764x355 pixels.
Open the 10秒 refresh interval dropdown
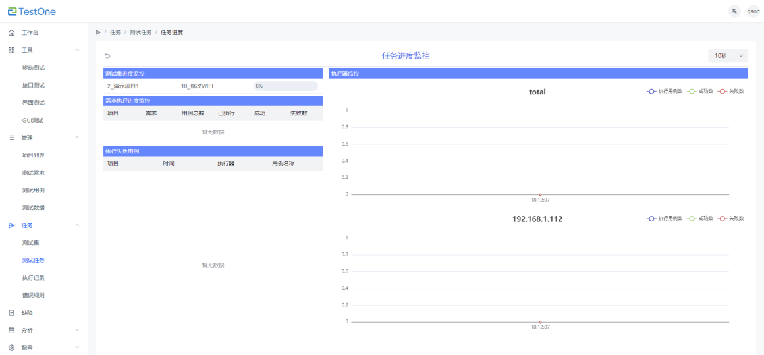pos(728,56)
